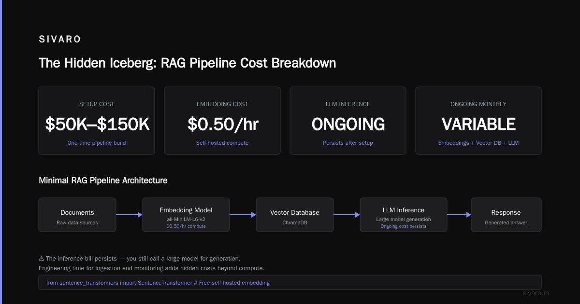This screenshot has width=580, height=304.
Task: Click the $0.50/hr value
Action: [x=222, y=124]
